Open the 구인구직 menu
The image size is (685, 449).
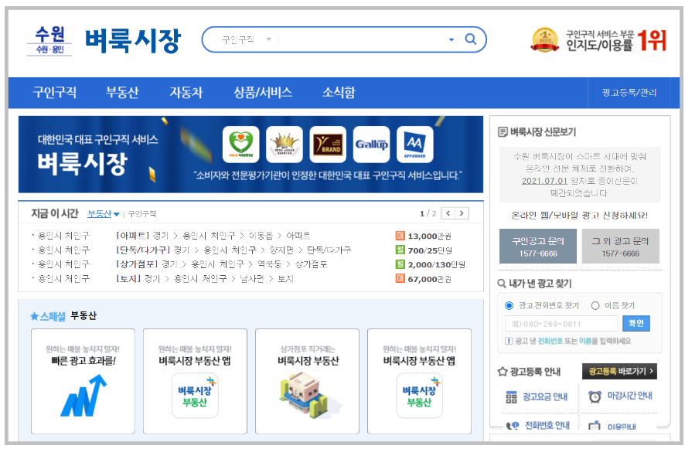pos(55,93)
